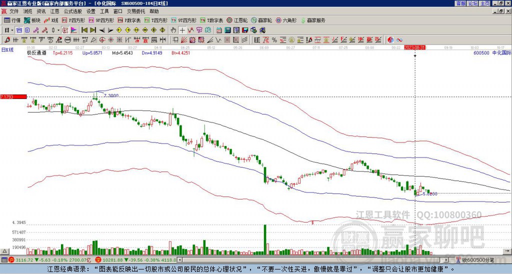This screenshot has height=274, width=512.
Task: Click the yellow diamond right-arrow icon
Action: pyautogui.click(x=127, y=30)
